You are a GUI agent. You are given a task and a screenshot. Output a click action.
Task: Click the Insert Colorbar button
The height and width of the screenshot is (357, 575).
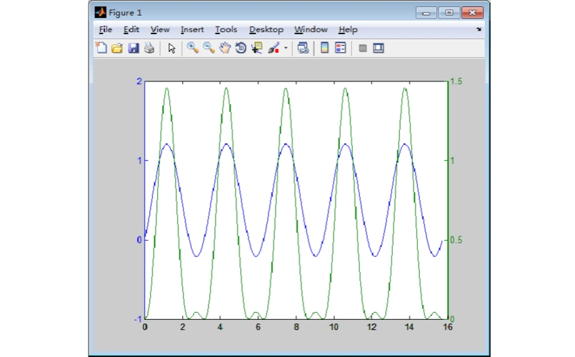pos(324,49)
